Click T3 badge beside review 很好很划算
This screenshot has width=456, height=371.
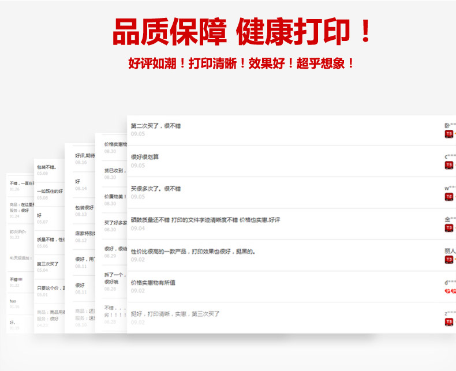tap(448, 166)
